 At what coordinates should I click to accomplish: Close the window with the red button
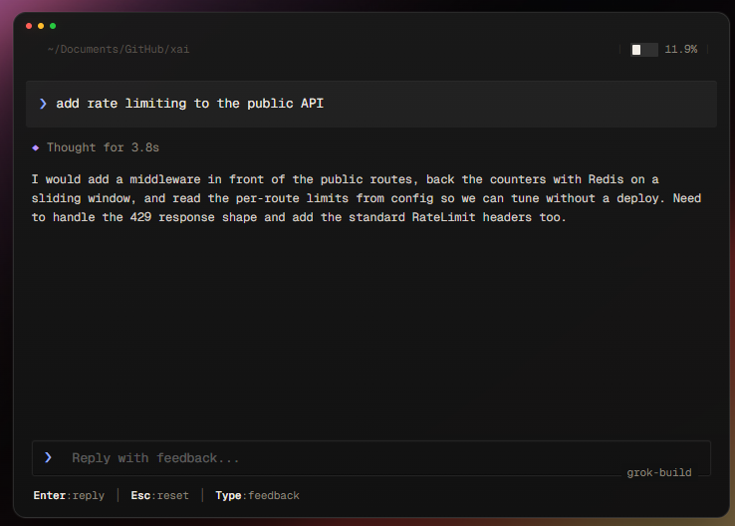point(29,26)
